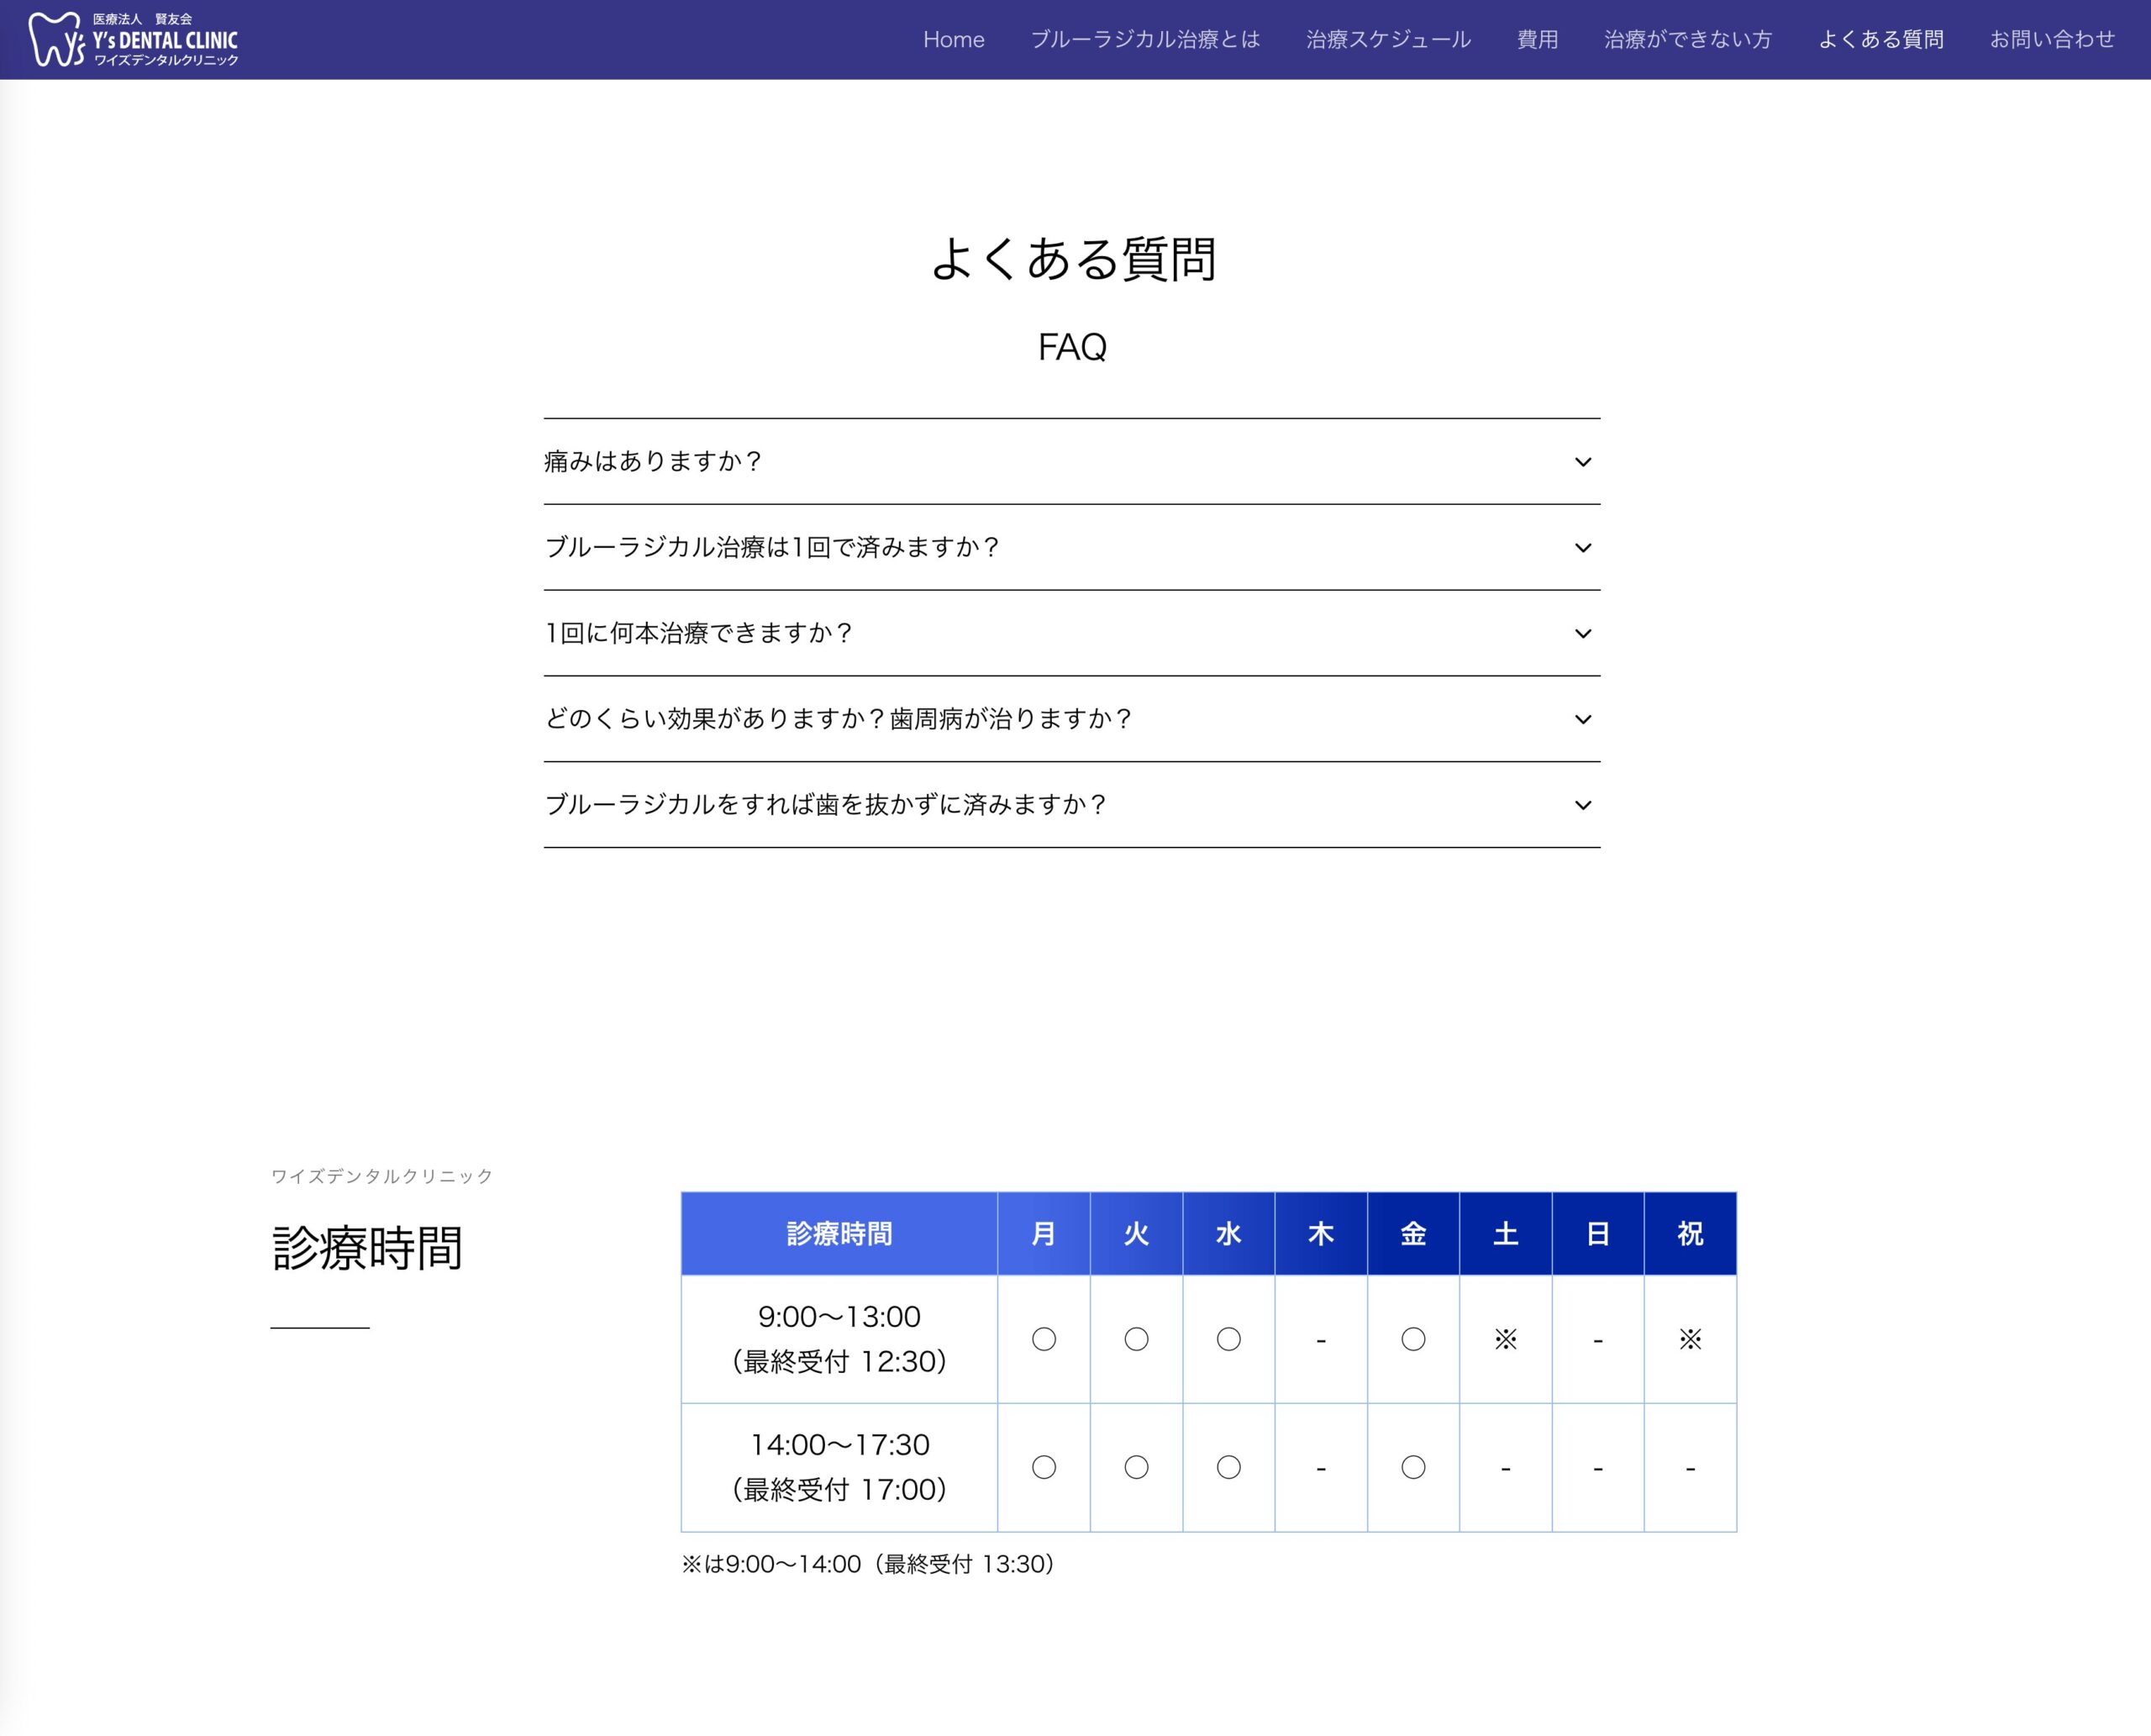Expand ブルーラジカルをすれば歯を抜かずに済みますか？ question

click(1072, 805)
